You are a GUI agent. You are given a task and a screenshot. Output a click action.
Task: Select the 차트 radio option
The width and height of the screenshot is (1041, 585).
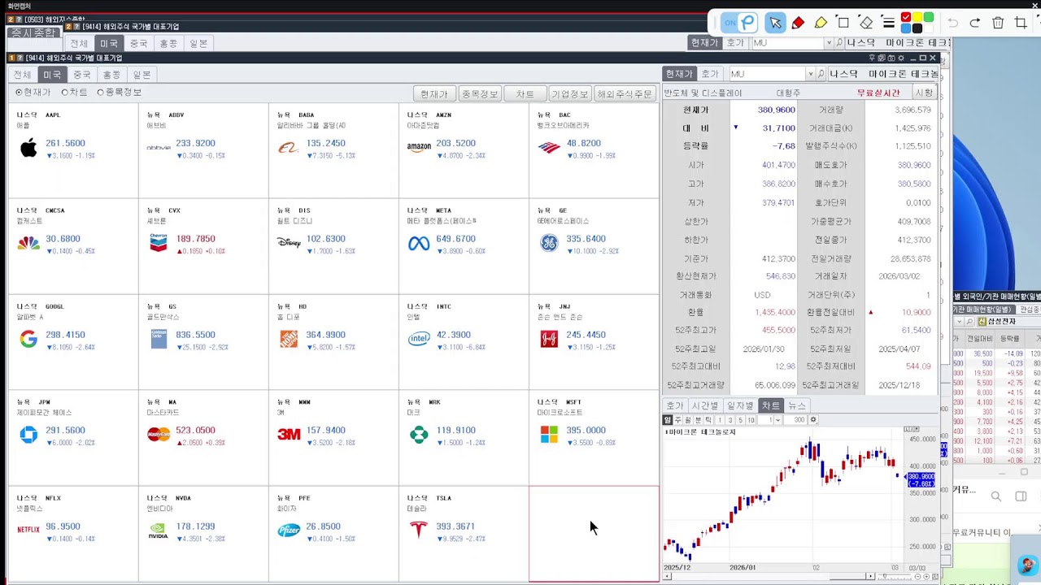coord(74,93)
